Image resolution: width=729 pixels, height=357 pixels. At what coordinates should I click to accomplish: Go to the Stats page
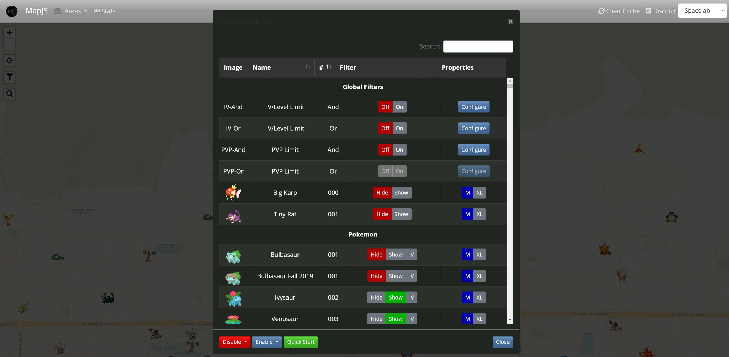click(104, 11)
